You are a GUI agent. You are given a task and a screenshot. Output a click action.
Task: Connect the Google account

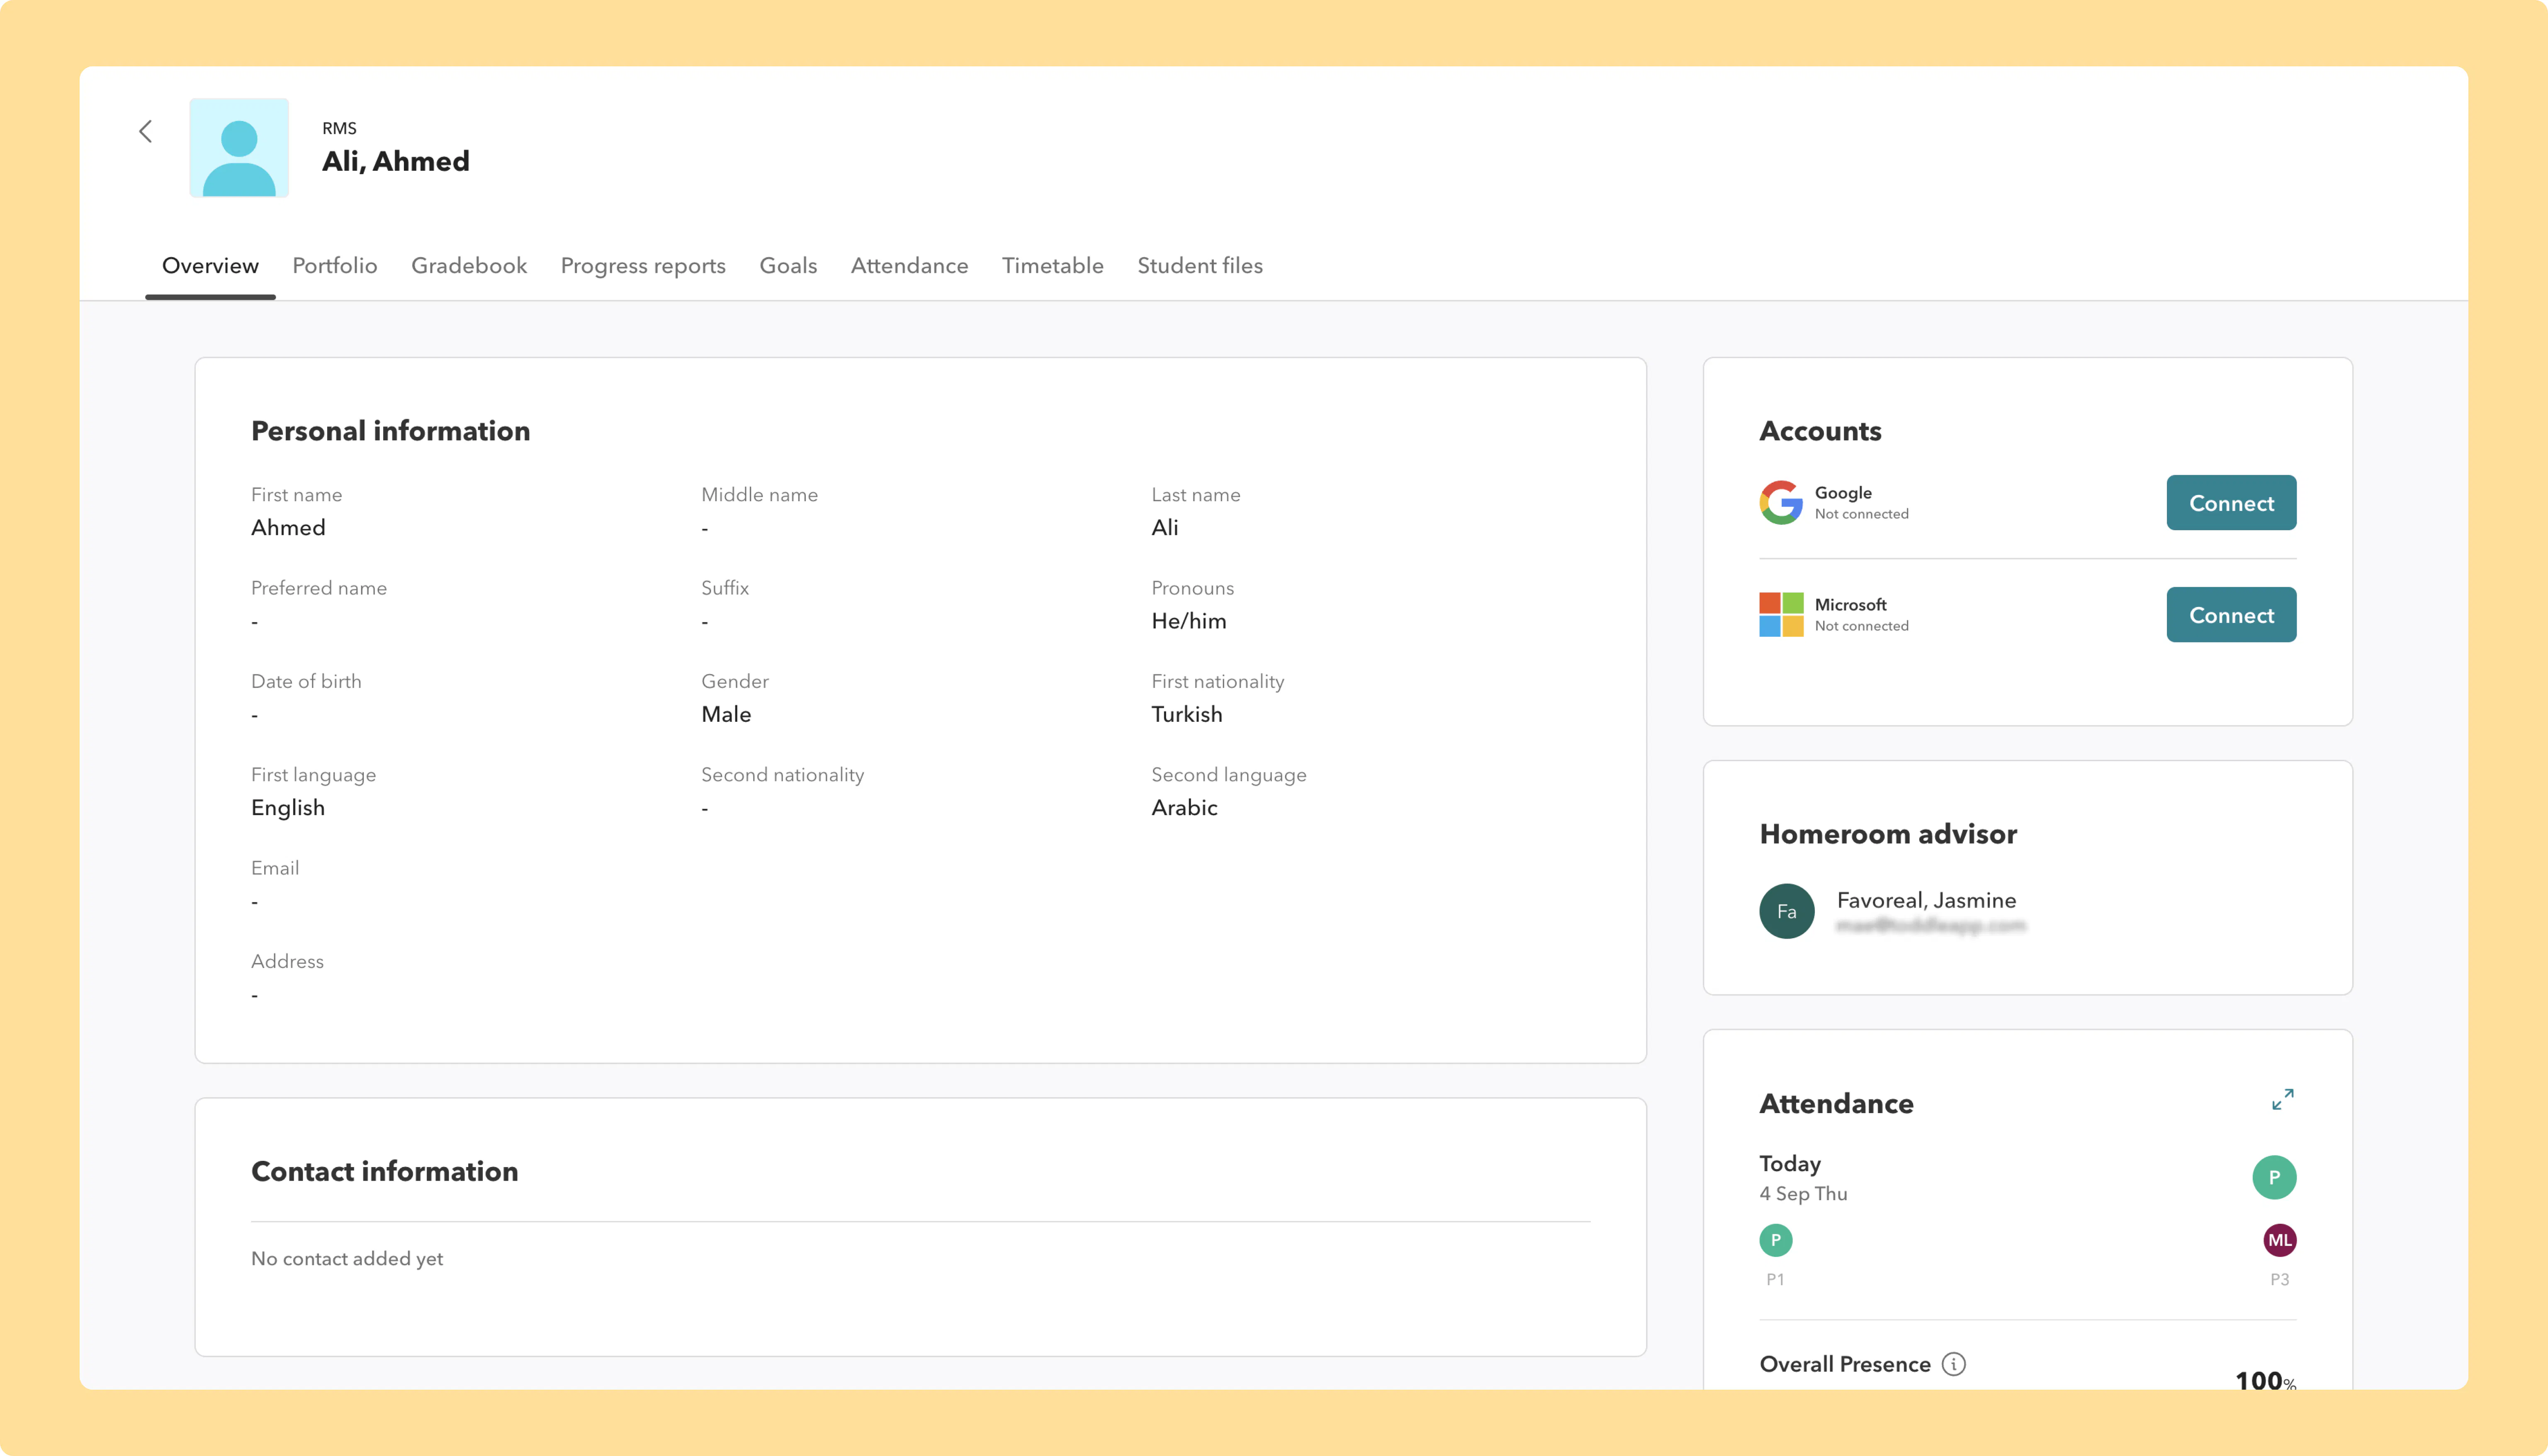pos(2231,502)
